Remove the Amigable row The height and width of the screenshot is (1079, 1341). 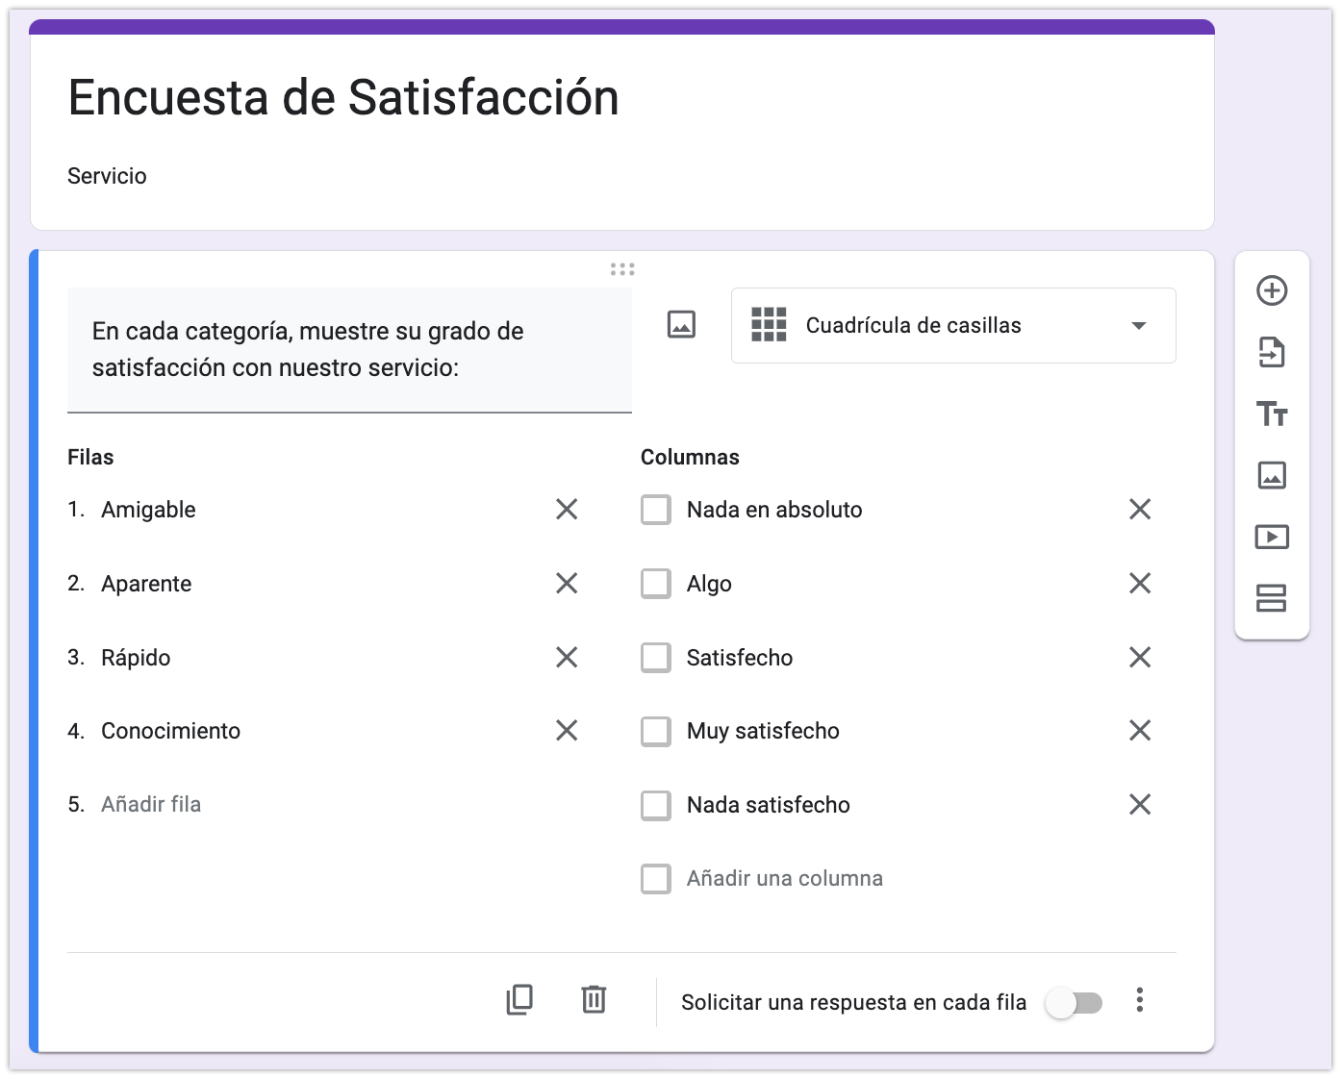point(567,509)
